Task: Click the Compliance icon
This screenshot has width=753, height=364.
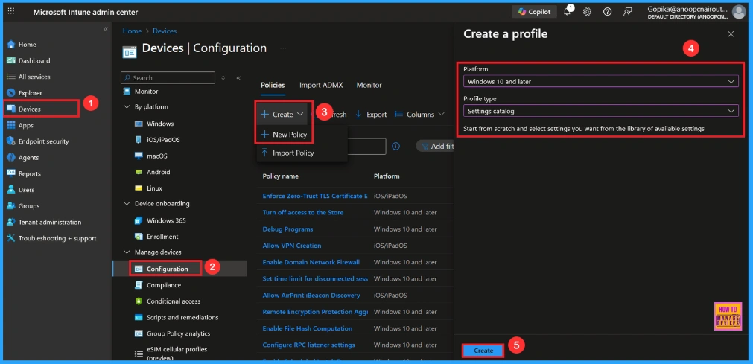Action: tap(139, 285)
